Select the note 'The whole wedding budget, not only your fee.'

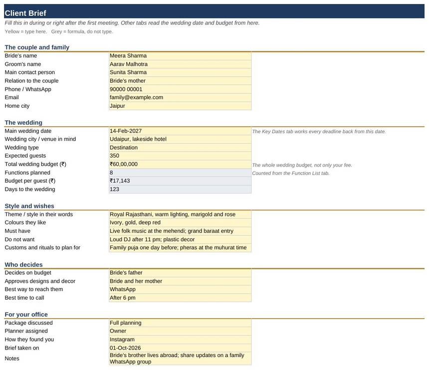tap(302, 165)
